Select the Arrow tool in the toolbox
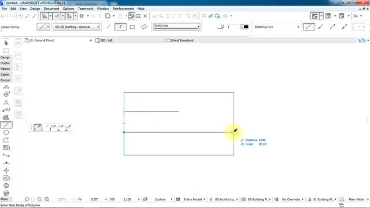 point(6,43)
